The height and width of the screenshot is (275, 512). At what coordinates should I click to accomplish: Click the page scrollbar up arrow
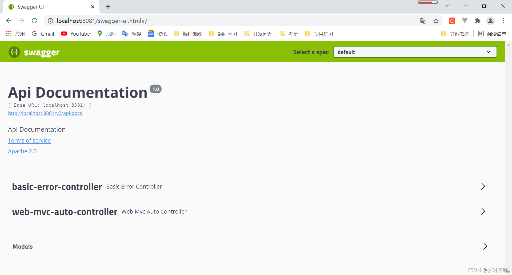[x=509, y=45]
